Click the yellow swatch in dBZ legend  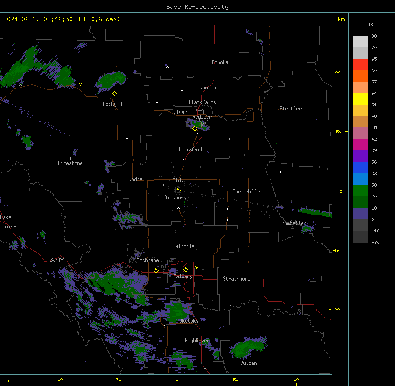(360, 99)
